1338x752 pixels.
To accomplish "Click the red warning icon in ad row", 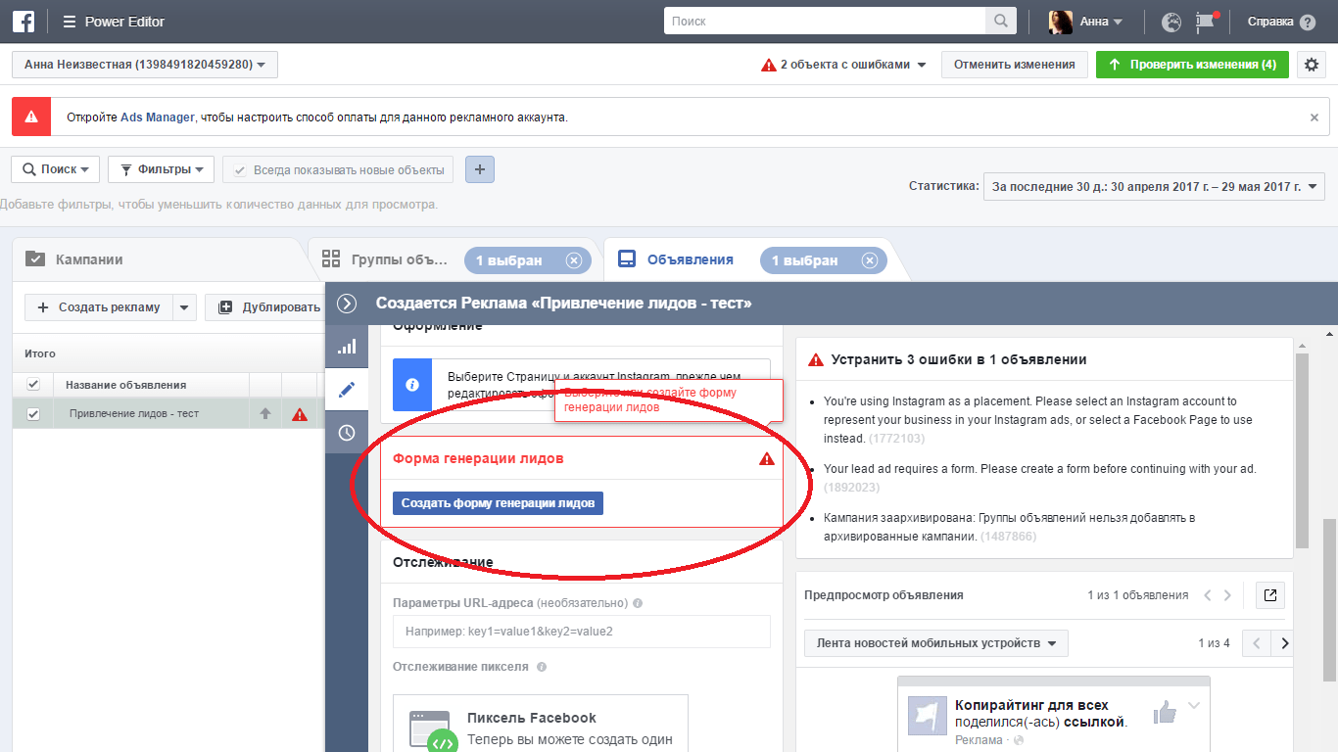I will click(x=300, y=414).
